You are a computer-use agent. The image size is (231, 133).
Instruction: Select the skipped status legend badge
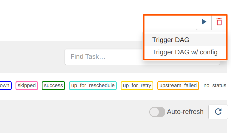pos(27,85)
